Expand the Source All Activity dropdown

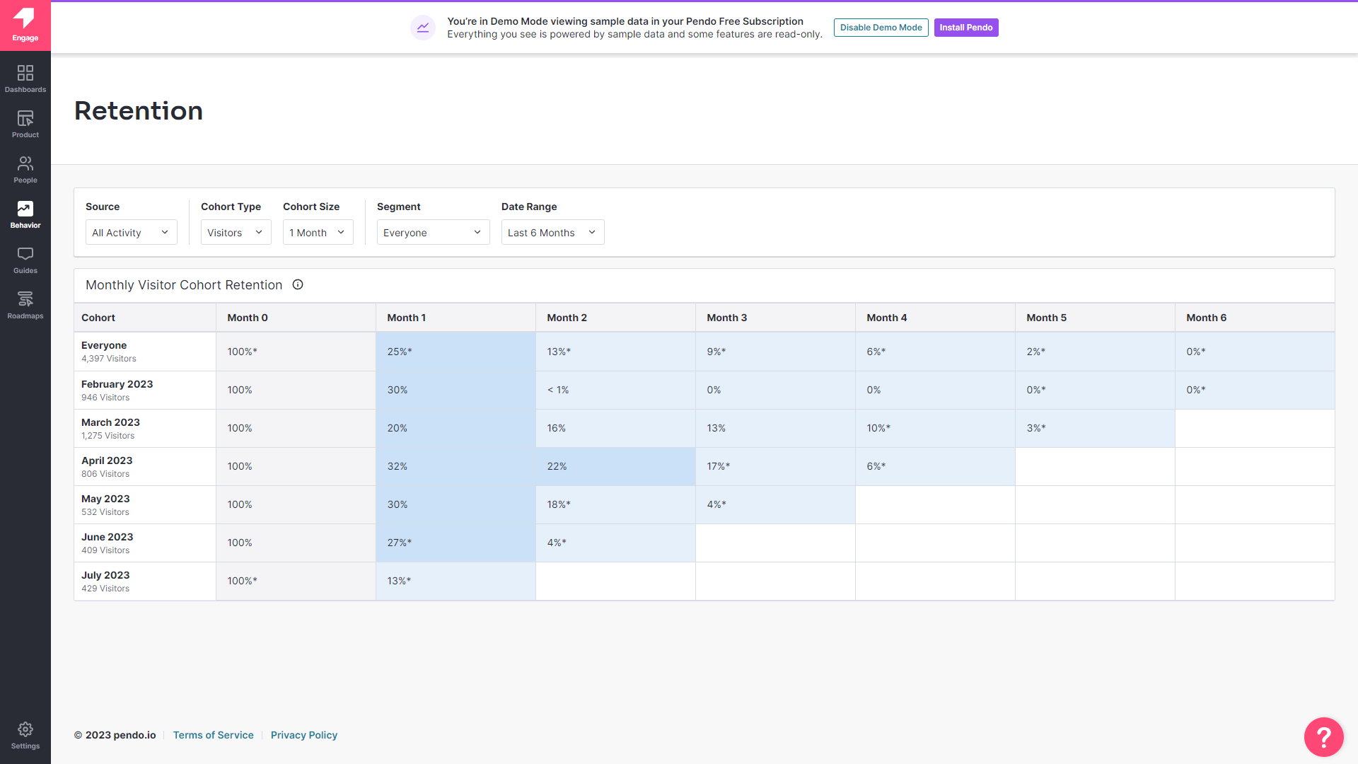(x=131, y=232)
